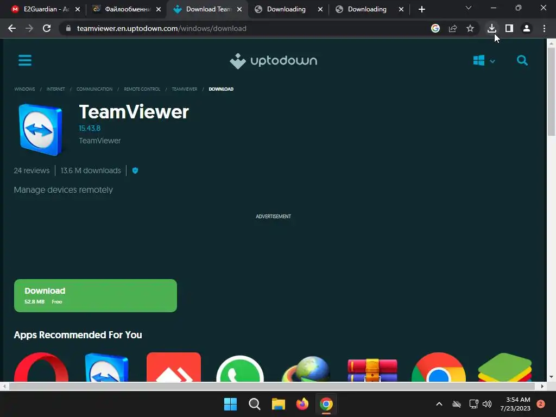Open the TeamViewer breadcrumb link
The width and height of the screenshot is (556, 417).
click(x=185, y=89)
